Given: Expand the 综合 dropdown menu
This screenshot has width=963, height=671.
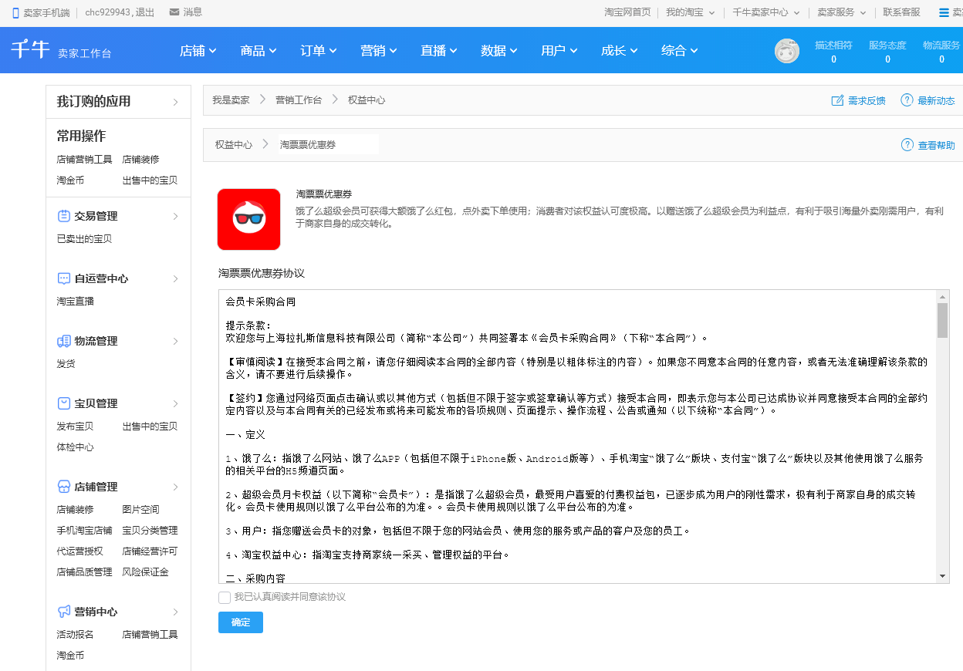Looking at the screenshot, I should [680, 50].
